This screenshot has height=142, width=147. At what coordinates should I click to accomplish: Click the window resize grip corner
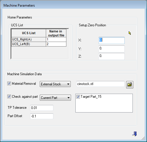click(143, 138)
